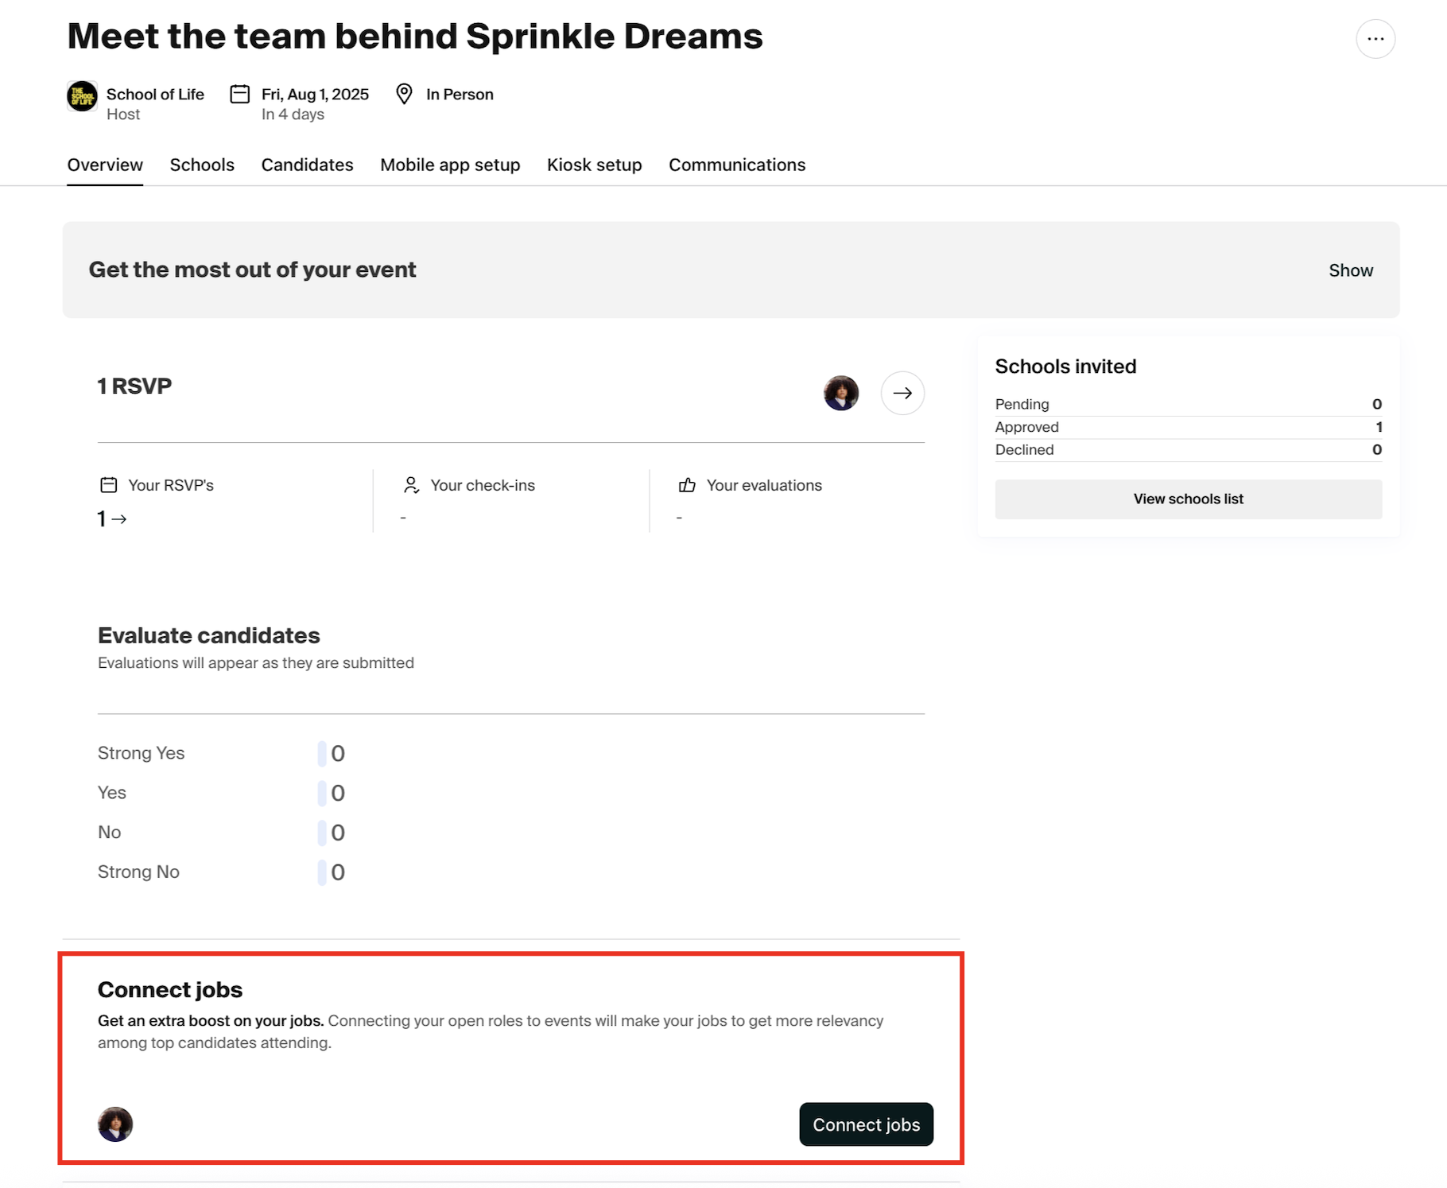Open the Candidates tab

click(x=307, y=165)
